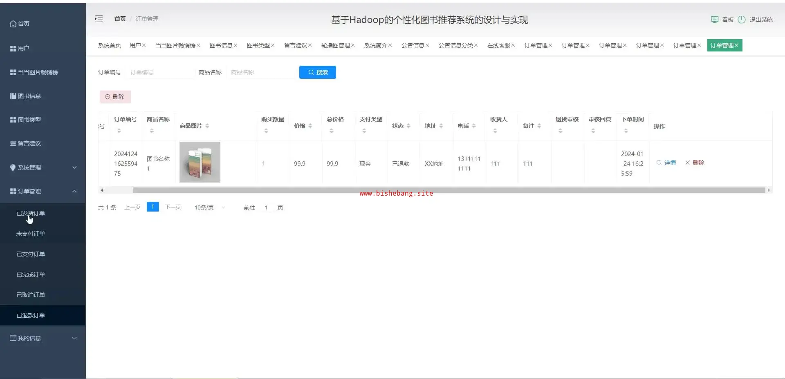Close the active 订单管理 green tab
This screenshot has width=785, height=379.
click(x=736, y=45)
